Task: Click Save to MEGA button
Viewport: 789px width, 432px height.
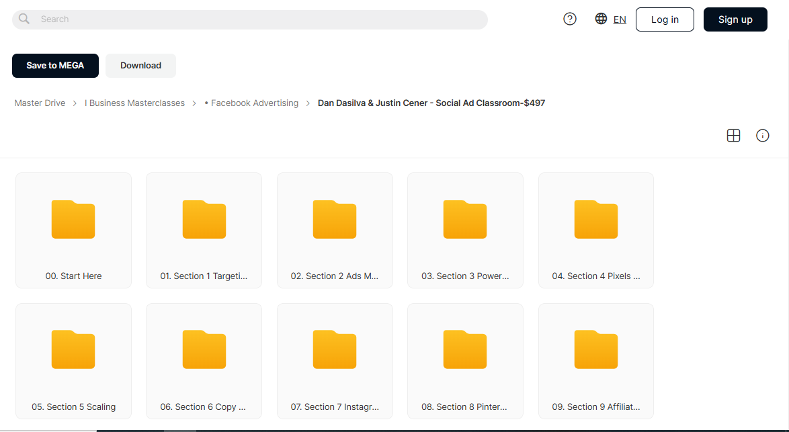Action: point(55,66)
